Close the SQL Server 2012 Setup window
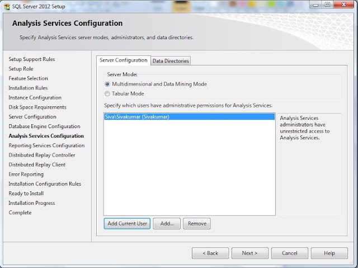 pyautogui.click(x=343, y=4)
